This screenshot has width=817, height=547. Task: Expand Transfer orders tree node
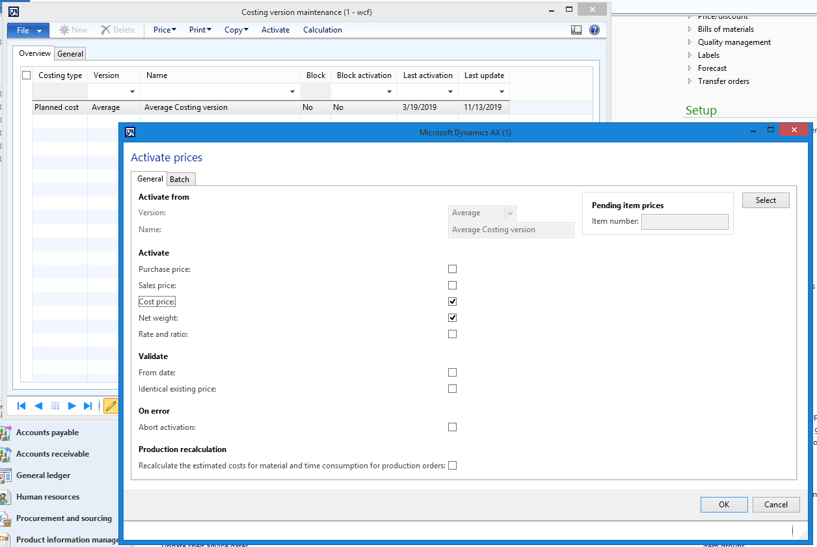pos(691,81)
